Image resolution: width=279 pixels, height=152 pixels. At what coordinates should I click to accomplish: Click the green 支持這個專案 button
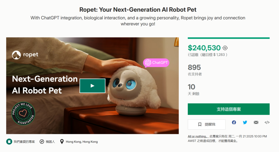[229, 109]
